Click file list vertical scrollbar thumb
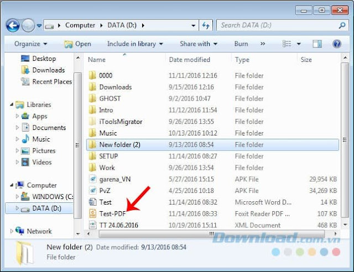 pos(345,140)
